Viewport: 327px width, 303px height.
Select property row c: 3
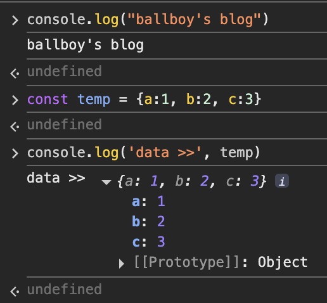(x=148, y=242)
